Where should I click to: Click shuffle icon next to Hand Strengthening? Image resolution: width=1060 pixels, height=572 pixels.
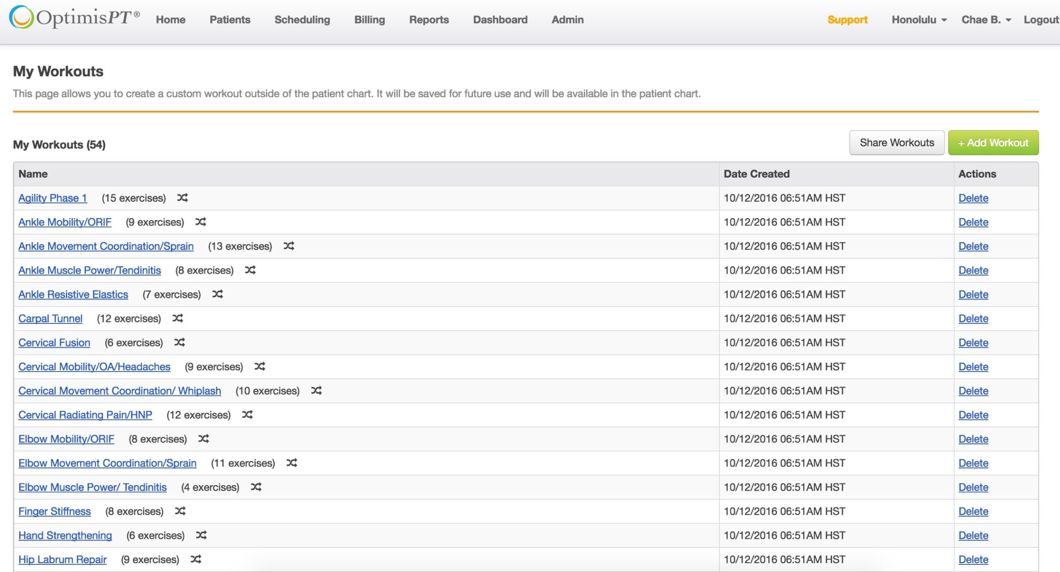click(201, 535)
